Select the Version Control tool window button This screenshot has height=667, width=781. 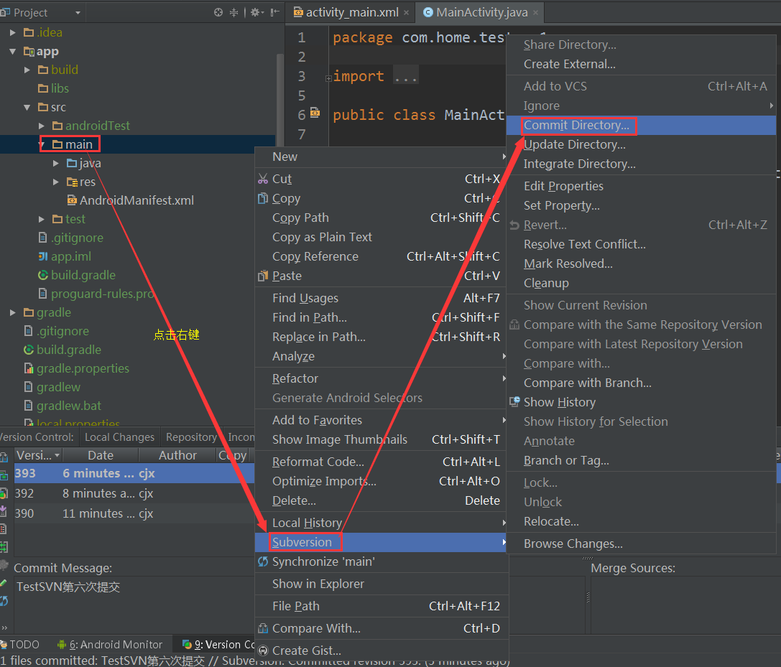[x=223, y=644]
